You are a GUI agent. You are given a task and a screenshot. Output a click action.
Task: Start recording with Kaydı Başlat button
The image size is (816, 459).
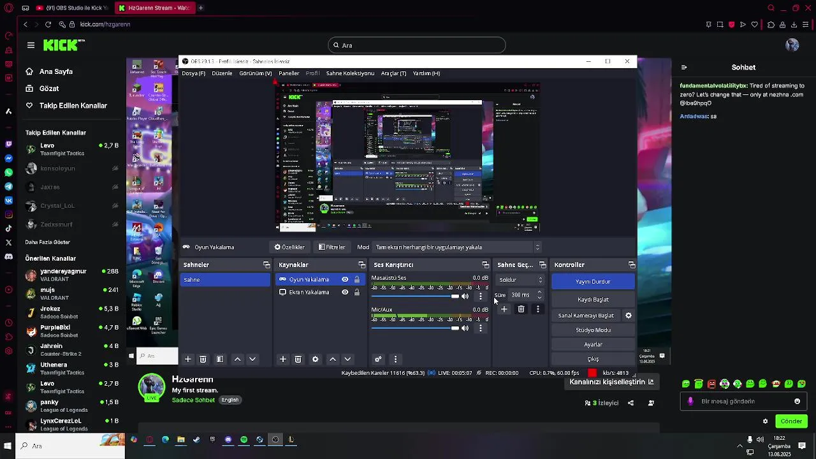click(x=593, y=300)
